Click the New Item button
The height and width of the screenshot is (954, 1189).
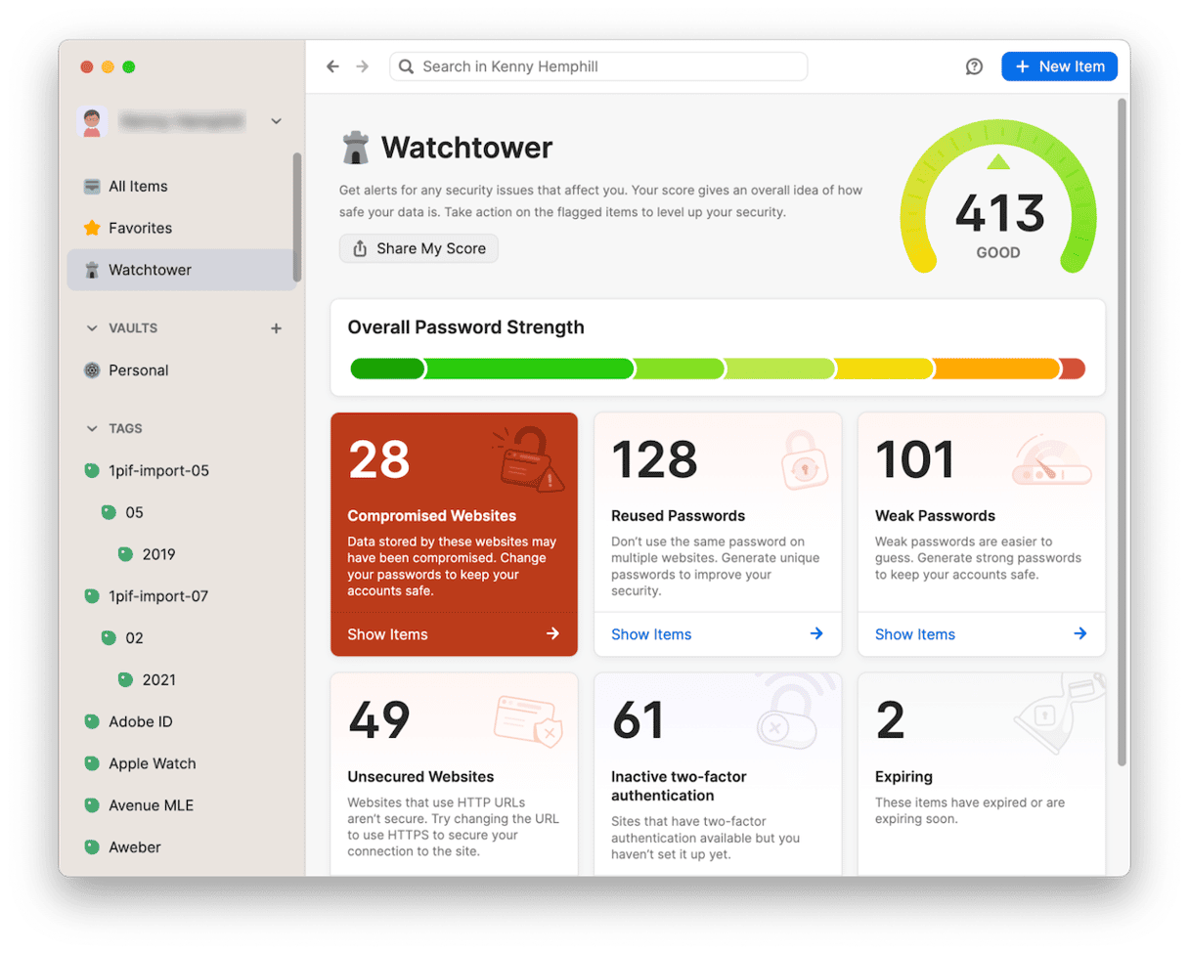[1059, 66]
